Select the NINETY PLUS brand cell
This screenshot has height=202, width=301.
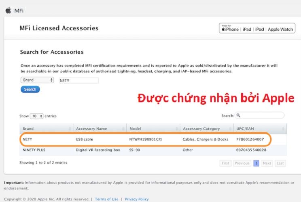coord(34,150)
